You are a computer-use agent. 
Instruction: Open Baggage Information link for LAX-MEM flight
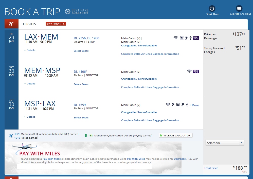pyautogui.click(x=150, y=54)
